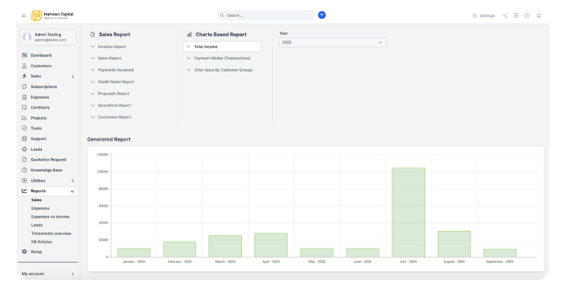
Task: Click the Support lifebuoy icon
Action: (24, 139)
